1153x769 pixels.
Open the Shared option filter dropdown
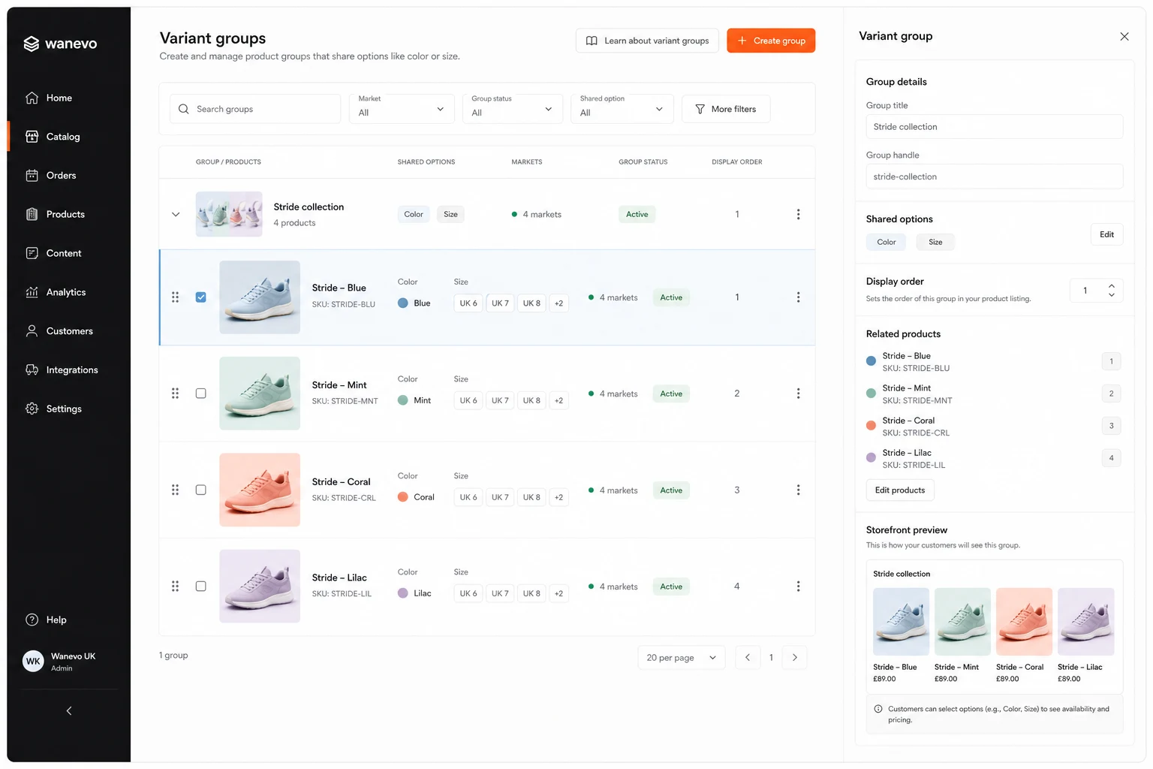(x=622, y=109)
